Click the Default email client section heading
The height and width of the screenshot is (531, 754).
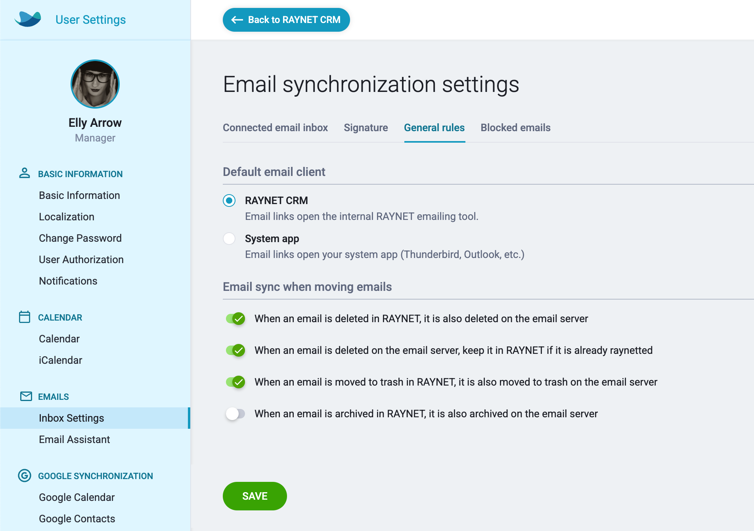(x=274, y=172)
